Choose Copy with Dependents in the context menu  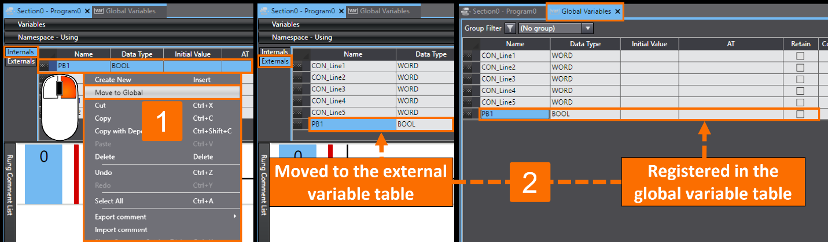click(x=162, y=131)
